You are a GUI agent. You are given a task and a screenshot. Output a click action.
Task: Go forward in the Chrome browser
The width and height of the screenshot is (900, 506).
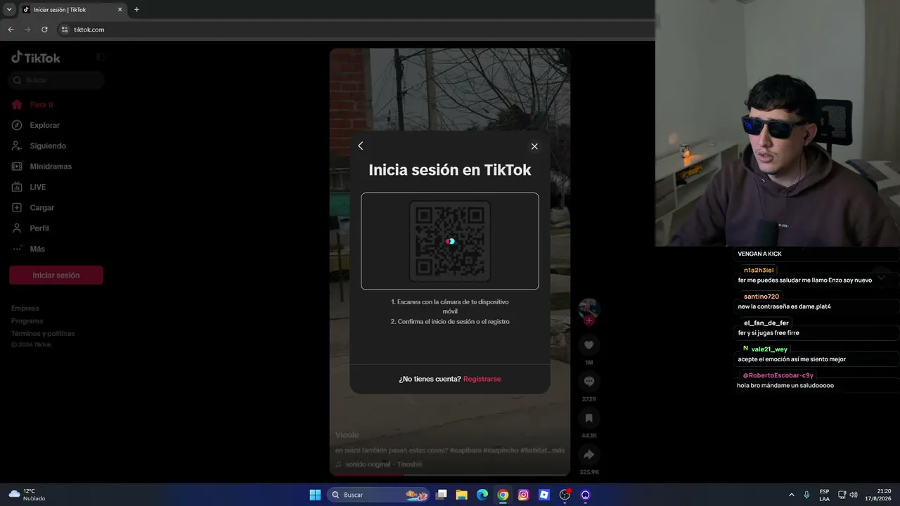pos(27,30)
